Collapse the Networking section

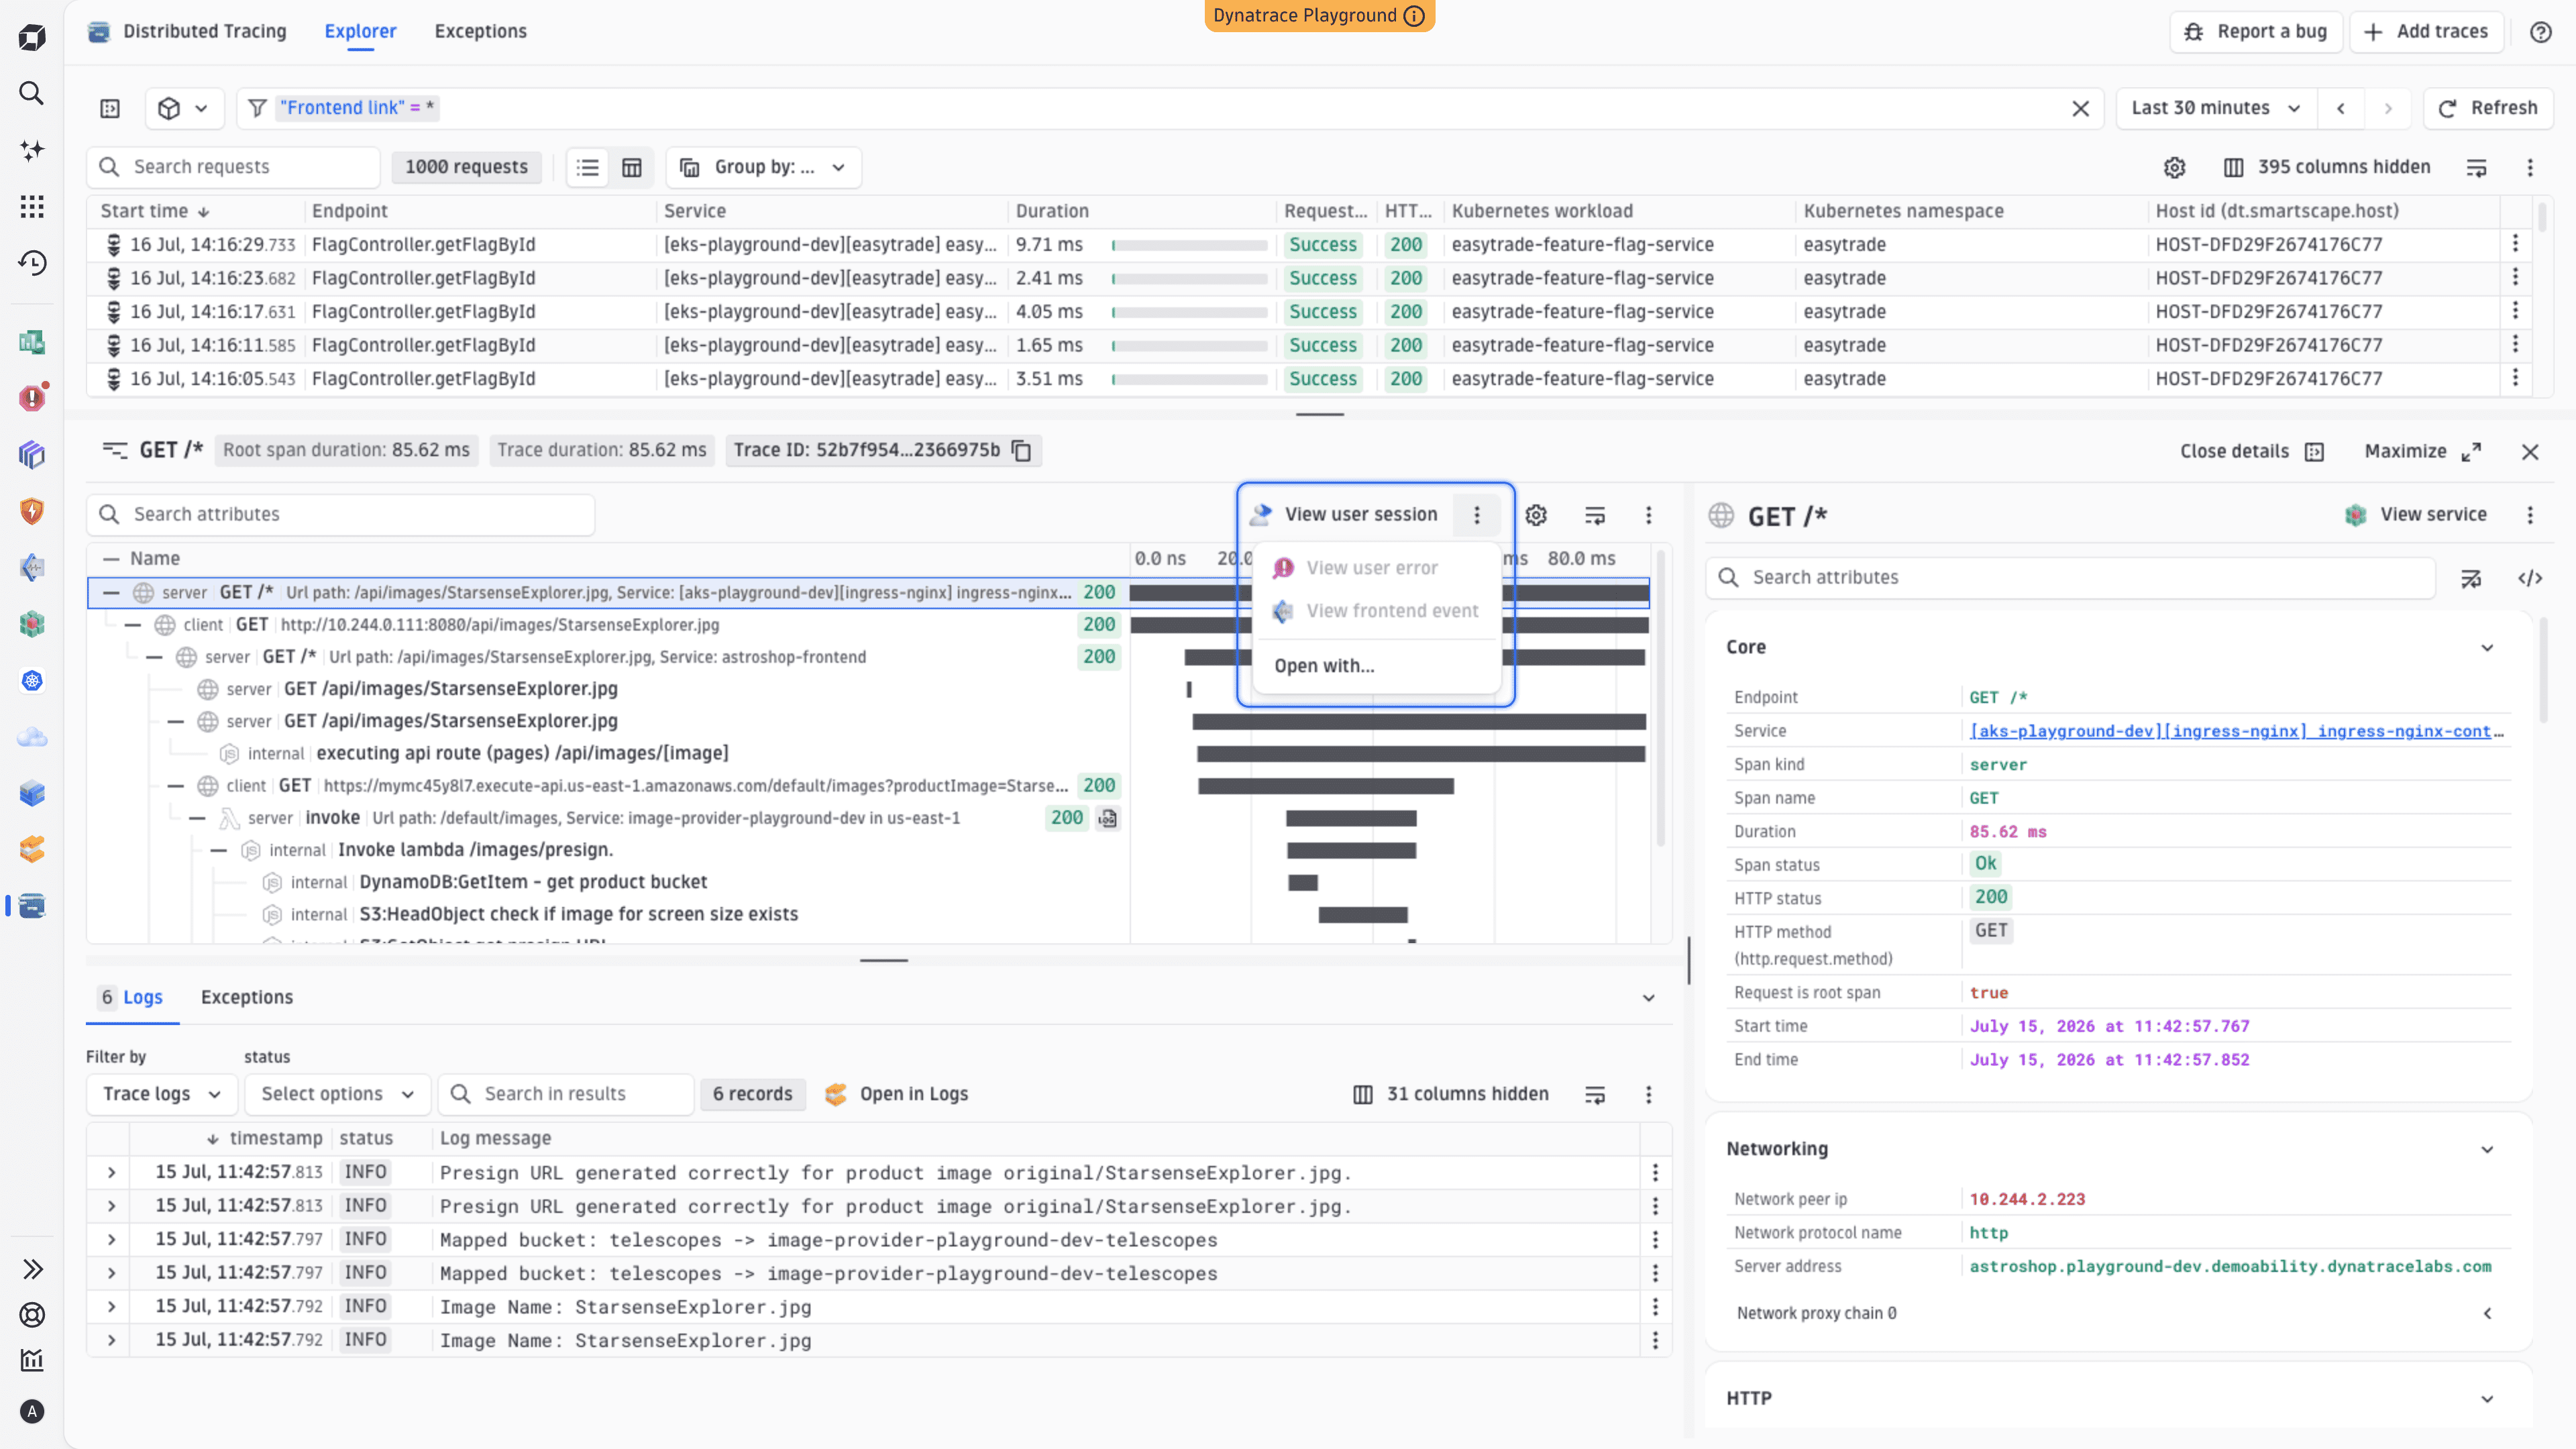[2487, 1150]
